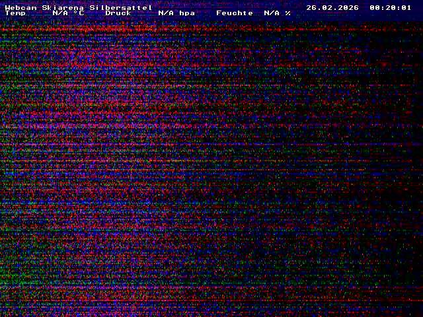This screenshot has height=317, width=423.
Task: Click the N/A value after Feuchte
Action: coord(272,13)
